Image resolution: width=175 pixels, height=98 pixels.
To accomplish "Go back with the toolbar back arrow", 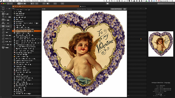I will pyautogui.click(x=8, y=4).
